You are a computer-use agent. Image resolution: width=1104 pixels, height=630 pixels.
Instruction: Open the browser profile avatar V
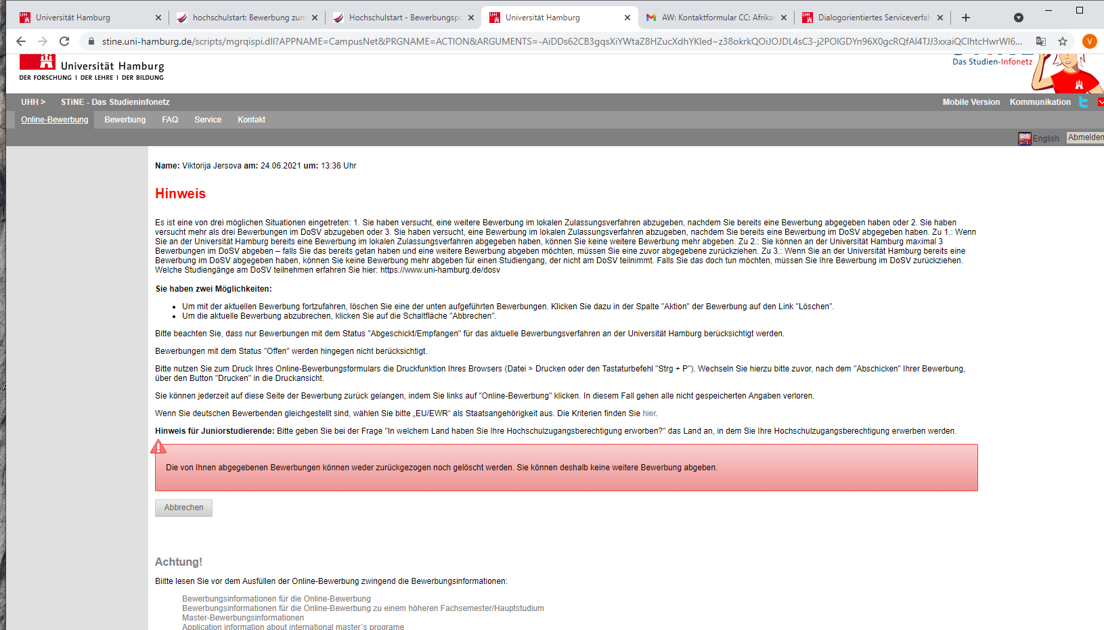1090,41
